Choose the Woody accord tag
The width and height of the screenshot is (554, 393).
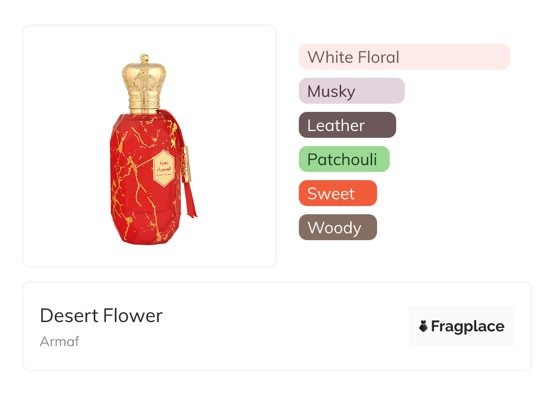coord(334,228)
